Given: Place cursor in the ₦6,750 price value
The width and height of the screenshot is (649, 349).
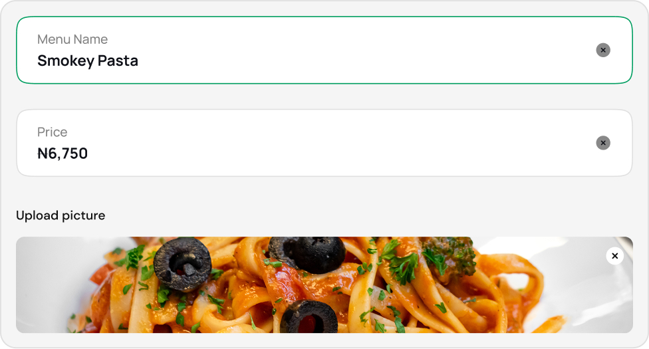Looking at the screenshot, I should pyautogui.click(x=63, y=154).
